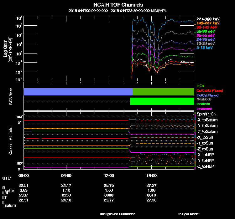Select the Spin/P_CK attitude label
The height and width of the screenshot is (219, 235).
point(206,114)
